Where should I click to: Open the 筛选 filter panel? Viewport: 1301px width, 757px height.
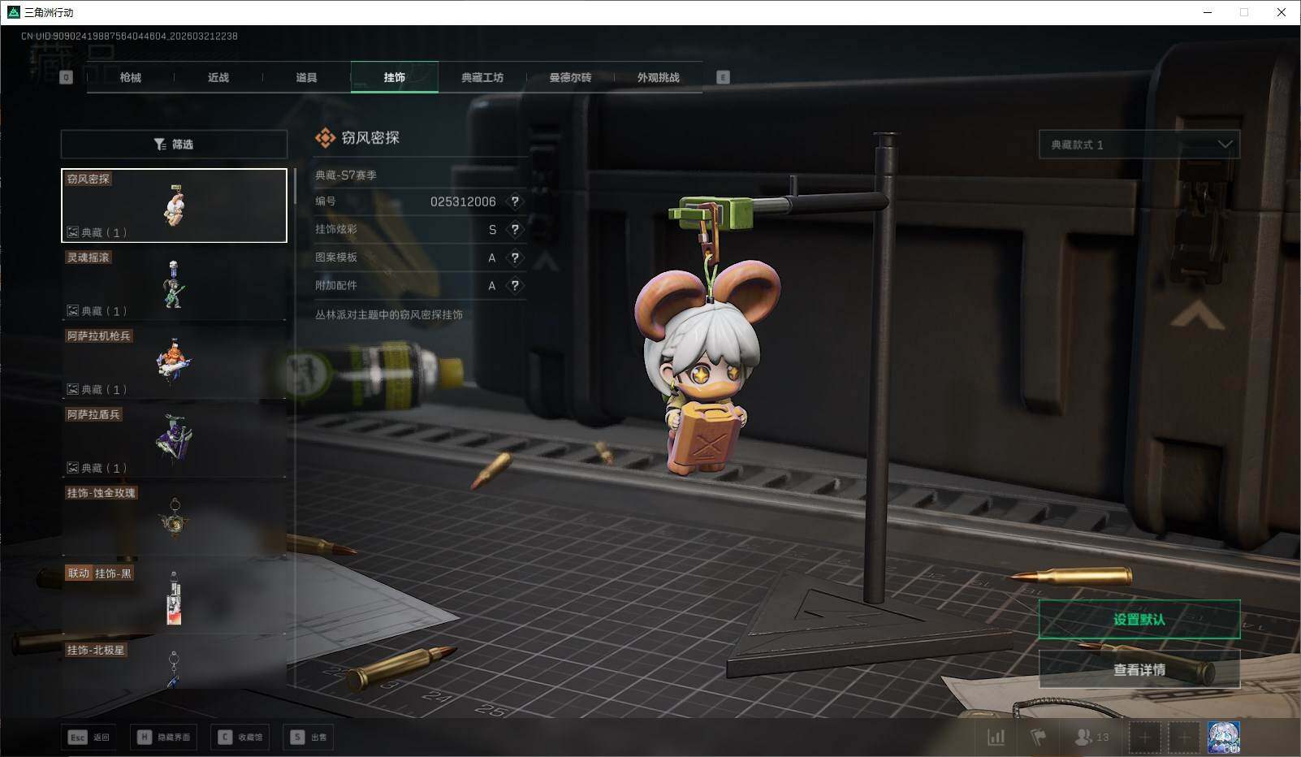coord(174,145)
